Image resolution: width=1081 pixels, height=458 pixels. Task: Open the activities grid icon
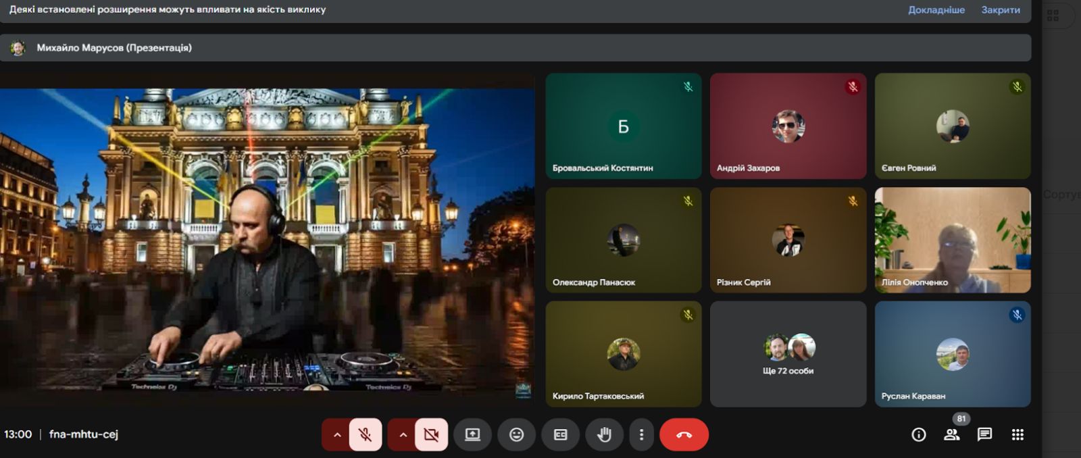click(1017, 434)
